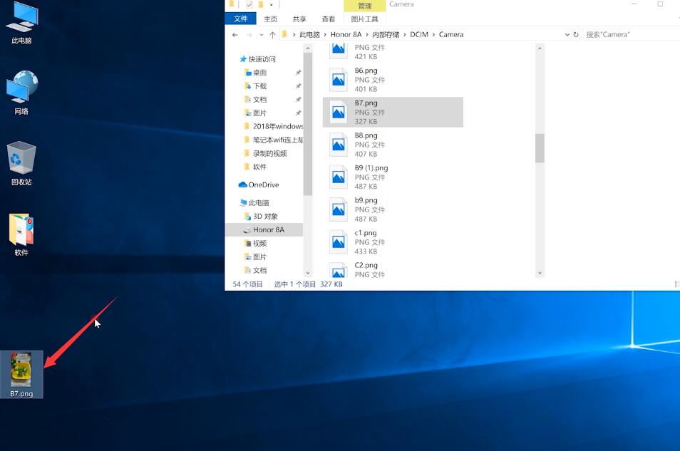The image size is (680, 451).
Task: Switch to the 查看 ribbon tab
Action: [329, 19]
